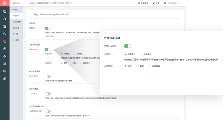Click the blurred domain name text
The height and width of the screenshot is (120, 223).
[54, 14]
